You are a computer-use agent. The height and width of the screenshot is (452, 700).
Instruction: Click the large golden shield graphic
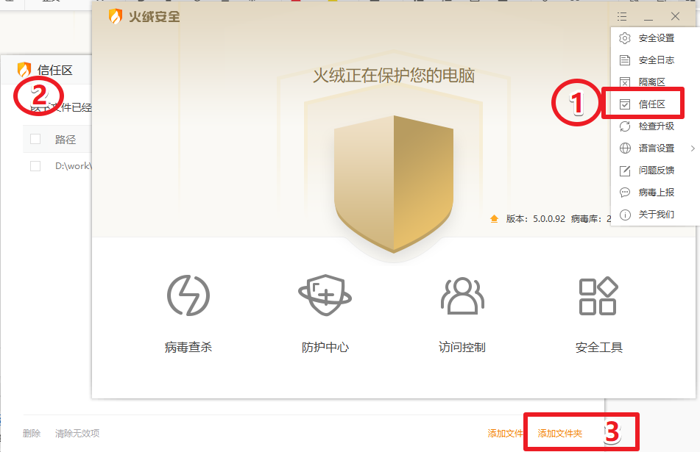394,184
